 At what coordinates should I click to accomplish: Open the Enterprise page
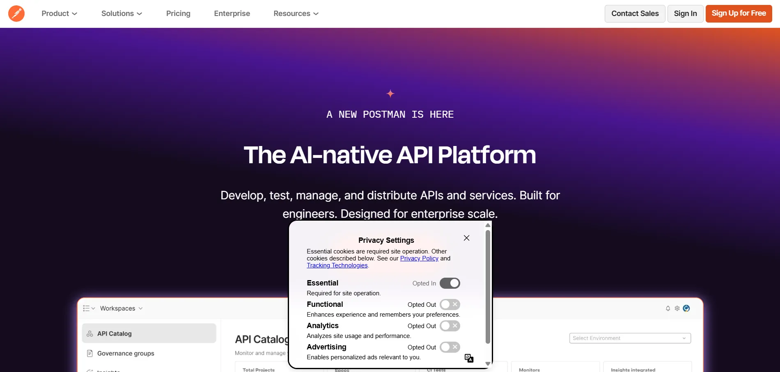232,14
